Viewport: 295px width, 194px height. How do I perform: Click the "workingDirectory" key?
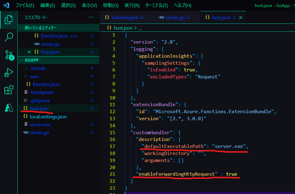pyautogui.click(x=167, y=153)
